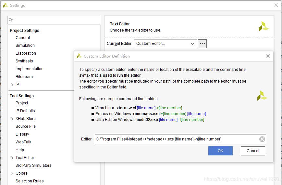The height and width of the screenshot is (185, 282).
Task: Select Selection Rules settings
Action: click(x=30, y=181)
